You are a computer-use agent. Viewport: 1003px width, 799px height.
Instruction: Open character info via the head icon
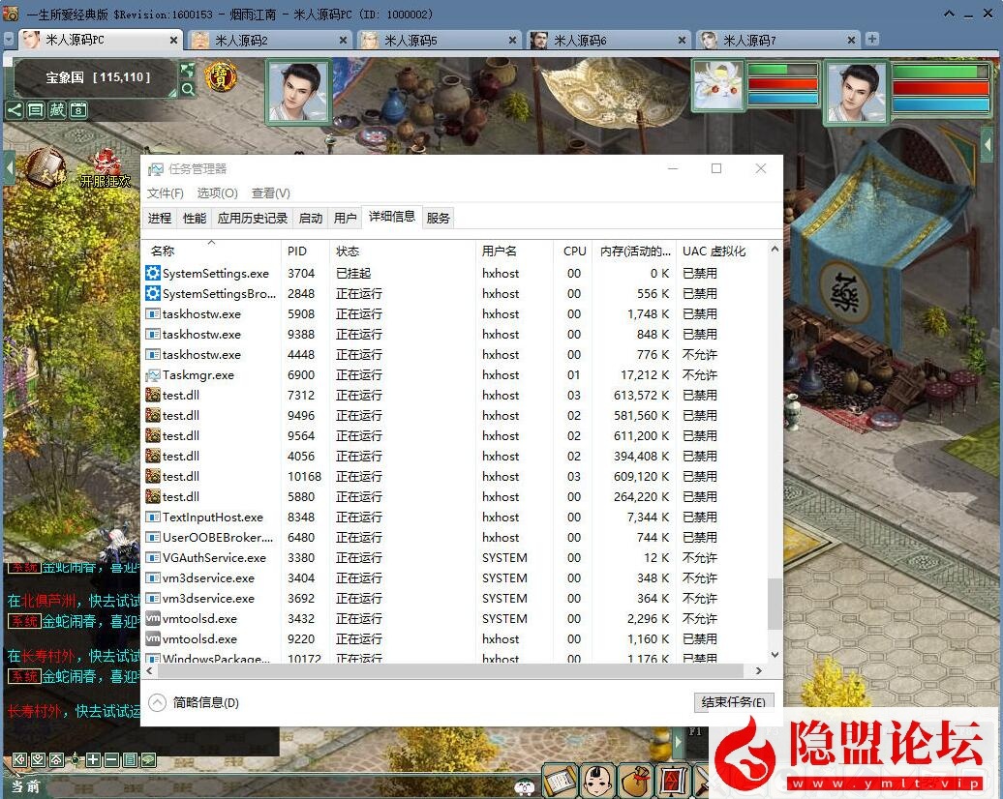(x=596, y=781)
